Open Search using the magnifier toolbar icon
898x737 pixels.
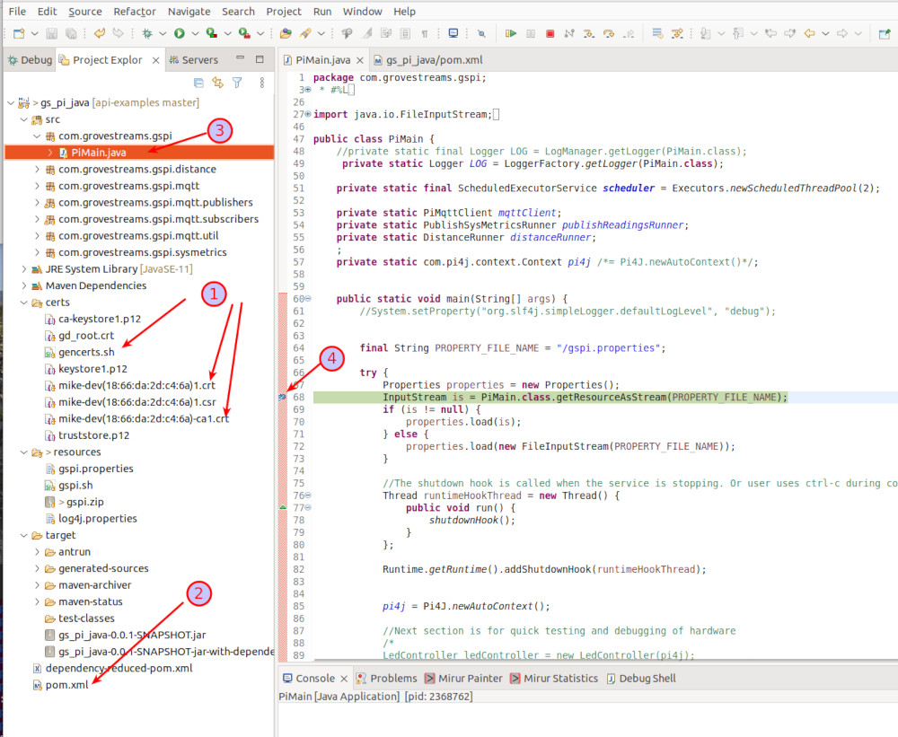(x=480, y=31)
